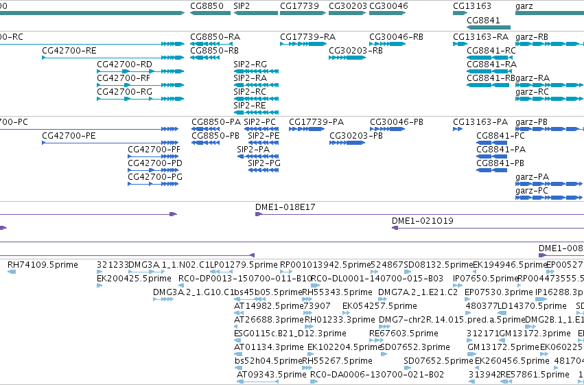Image resolution: width=584 pixels, height=385 pixels.
Task: Select transcript garz-RA
Action: (550, 85)
